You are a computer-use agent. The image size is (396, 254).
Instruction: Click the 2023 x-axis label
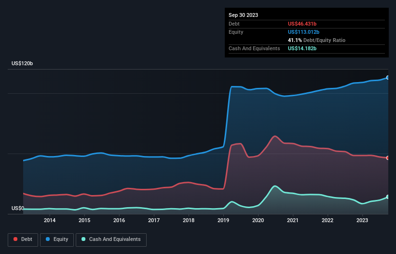[362, 220]
